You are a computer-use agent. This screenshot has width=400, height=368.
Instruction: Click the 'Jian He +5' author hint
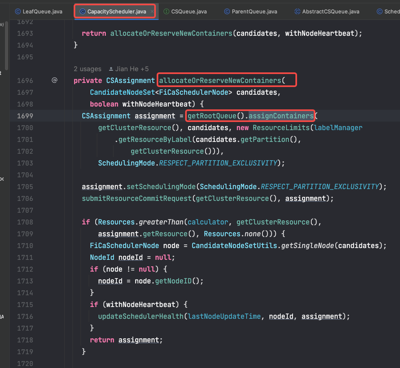(x=131, y=69)
